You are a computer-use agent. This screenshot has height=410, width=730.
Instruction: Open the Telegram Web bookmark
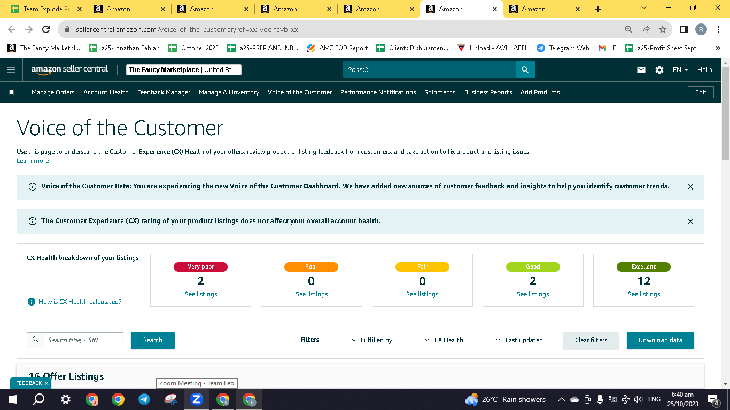click(x=563, y=48)
